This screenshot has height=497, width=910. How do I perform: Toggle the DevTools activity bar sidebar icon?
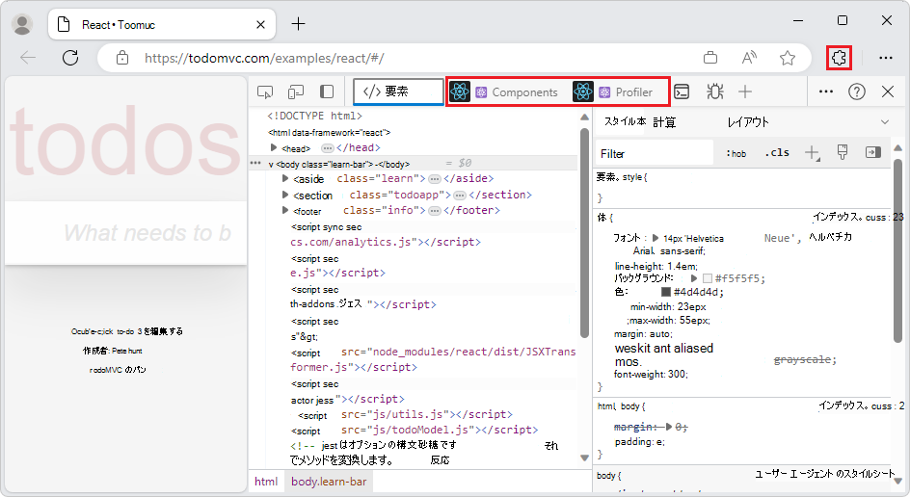click(327, 92)
